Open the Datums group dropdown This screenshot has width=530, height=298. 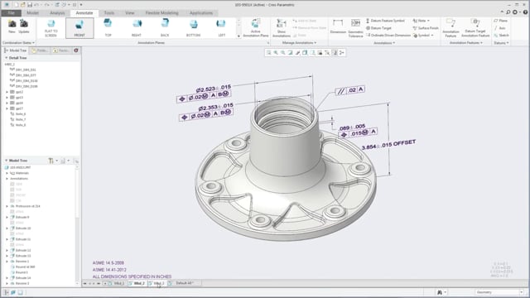click(x=501, y=43)
